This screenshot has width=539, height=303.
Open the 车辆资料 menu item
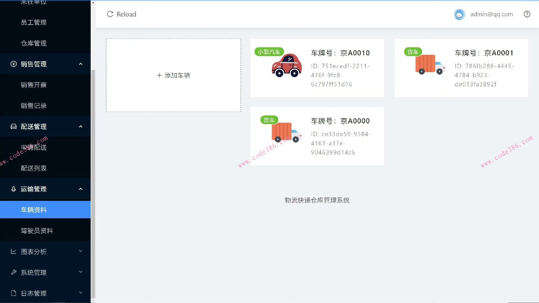[34, 210]
